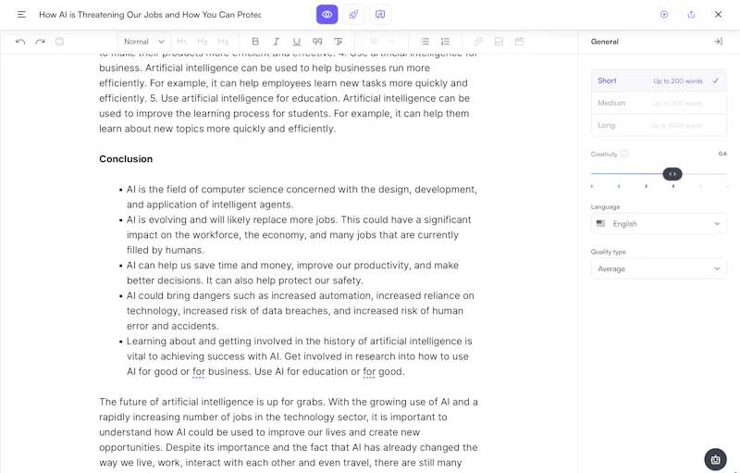Toggle italic formatting

point(276,42)
